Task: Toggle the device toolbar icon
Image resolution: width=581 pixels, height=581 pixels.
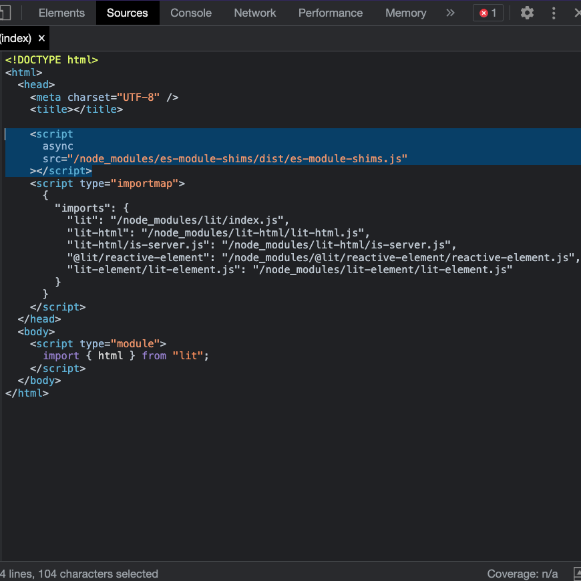Action: [x=5, y=13]
